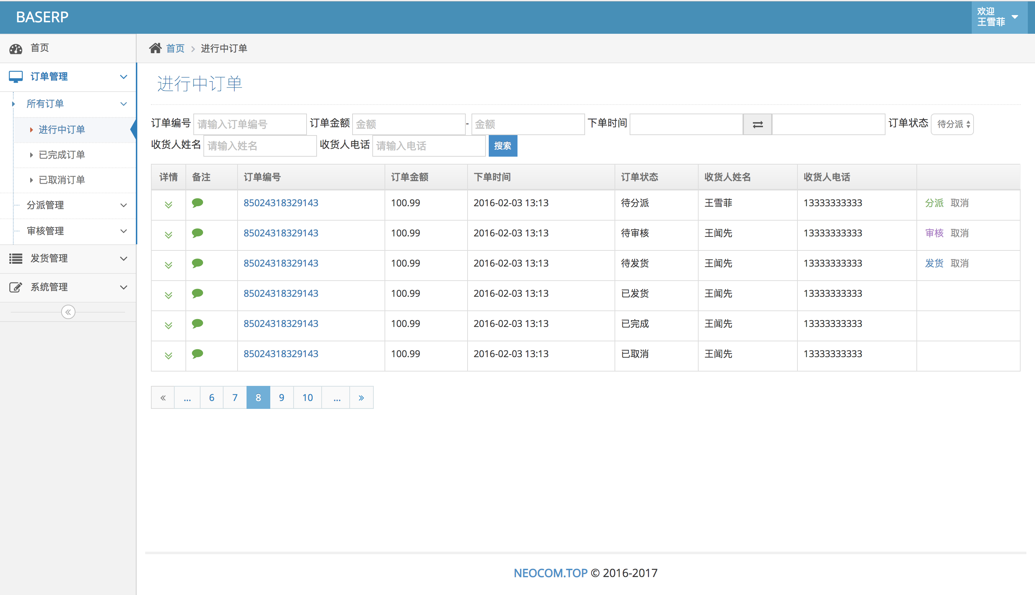Click the 分派 action on the 待分派 order
Image resolution: width=1035 pixels, height=595 pixels.
934,202
